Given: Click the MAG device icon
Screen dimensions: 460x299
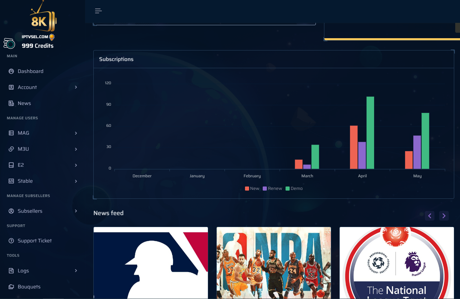Looking at the screenshot, I should [x=11, y=133].
